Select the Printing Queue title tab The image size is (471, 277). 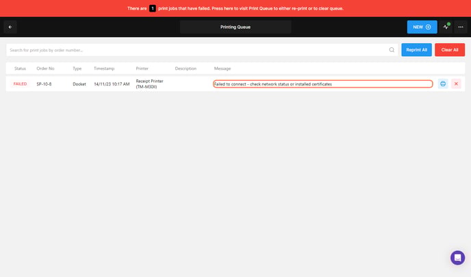click(x=235, y=27)
